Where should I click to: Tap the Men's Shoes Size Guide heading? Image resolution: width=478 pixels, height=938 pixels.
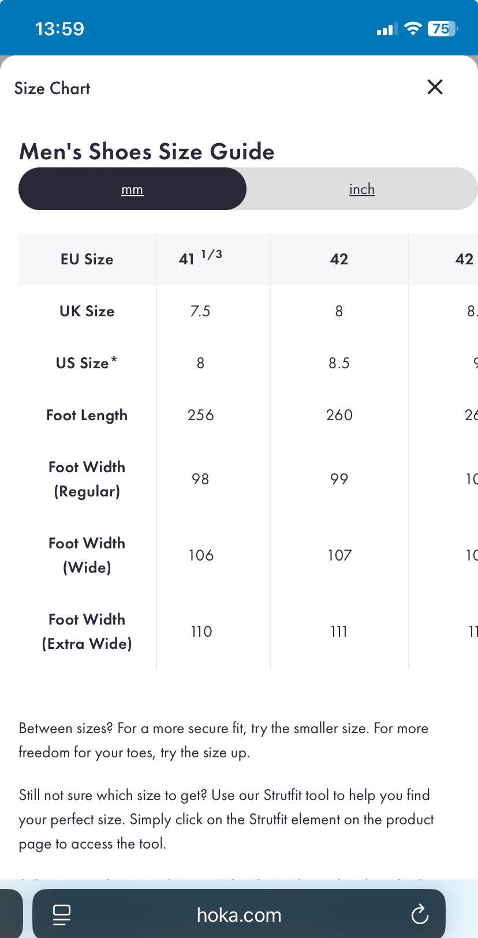147,152
